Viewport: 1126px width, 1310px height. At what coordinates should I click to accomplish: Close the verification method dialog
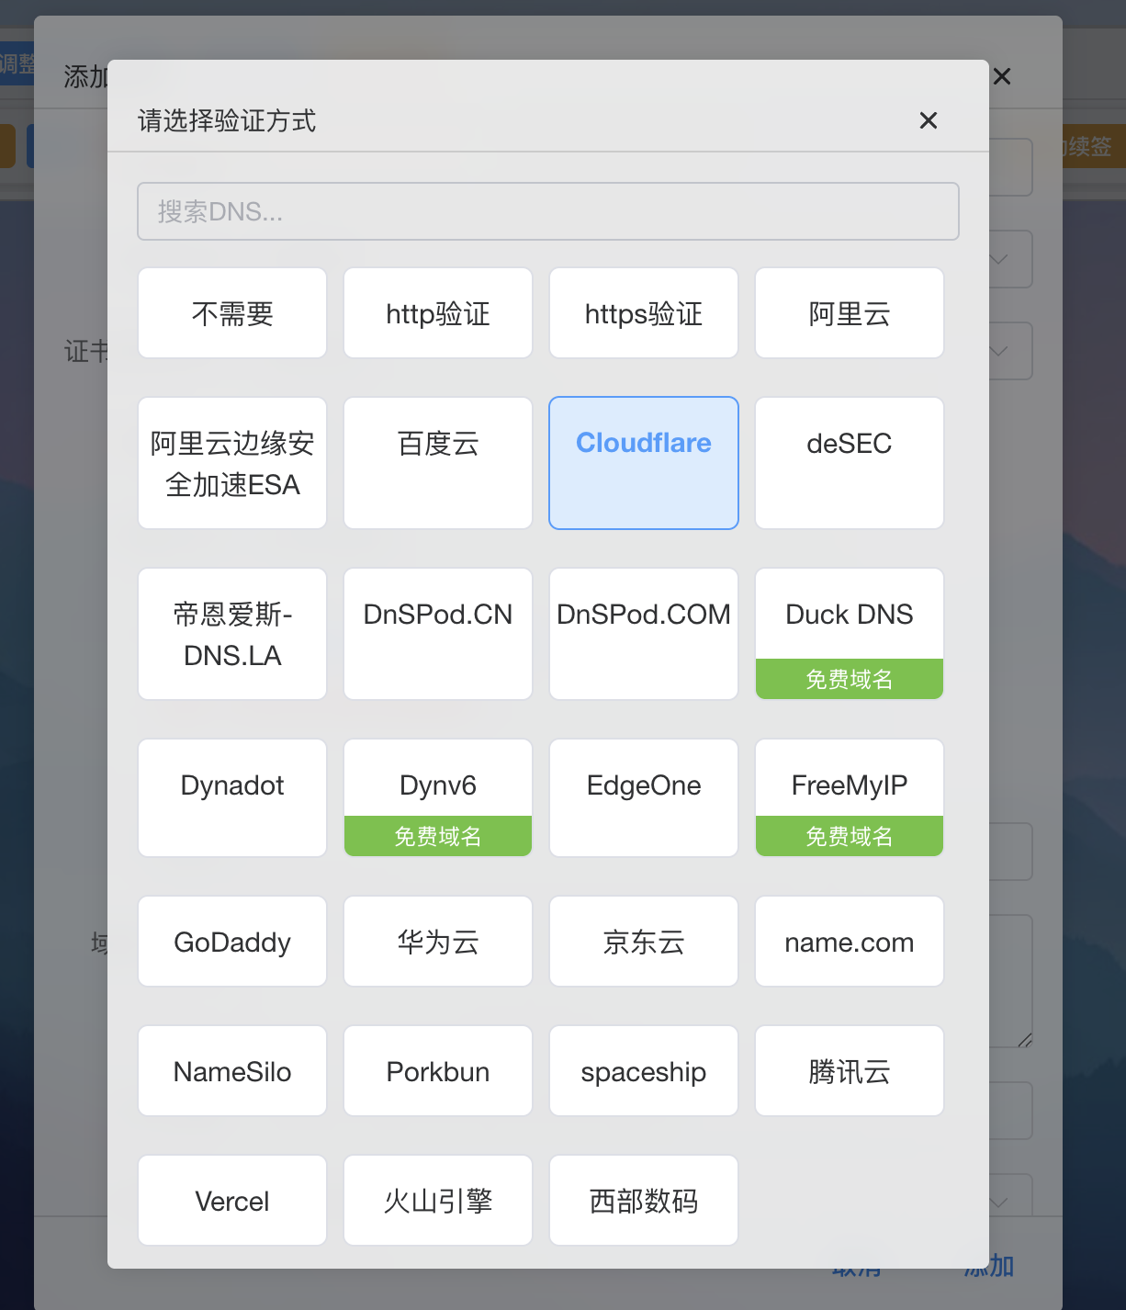pos(928,120)
